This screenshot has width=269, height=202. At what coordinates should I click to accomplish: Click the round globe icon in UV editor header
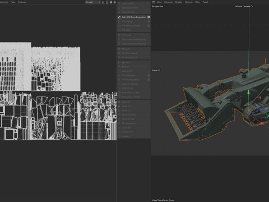pos(111,2)
